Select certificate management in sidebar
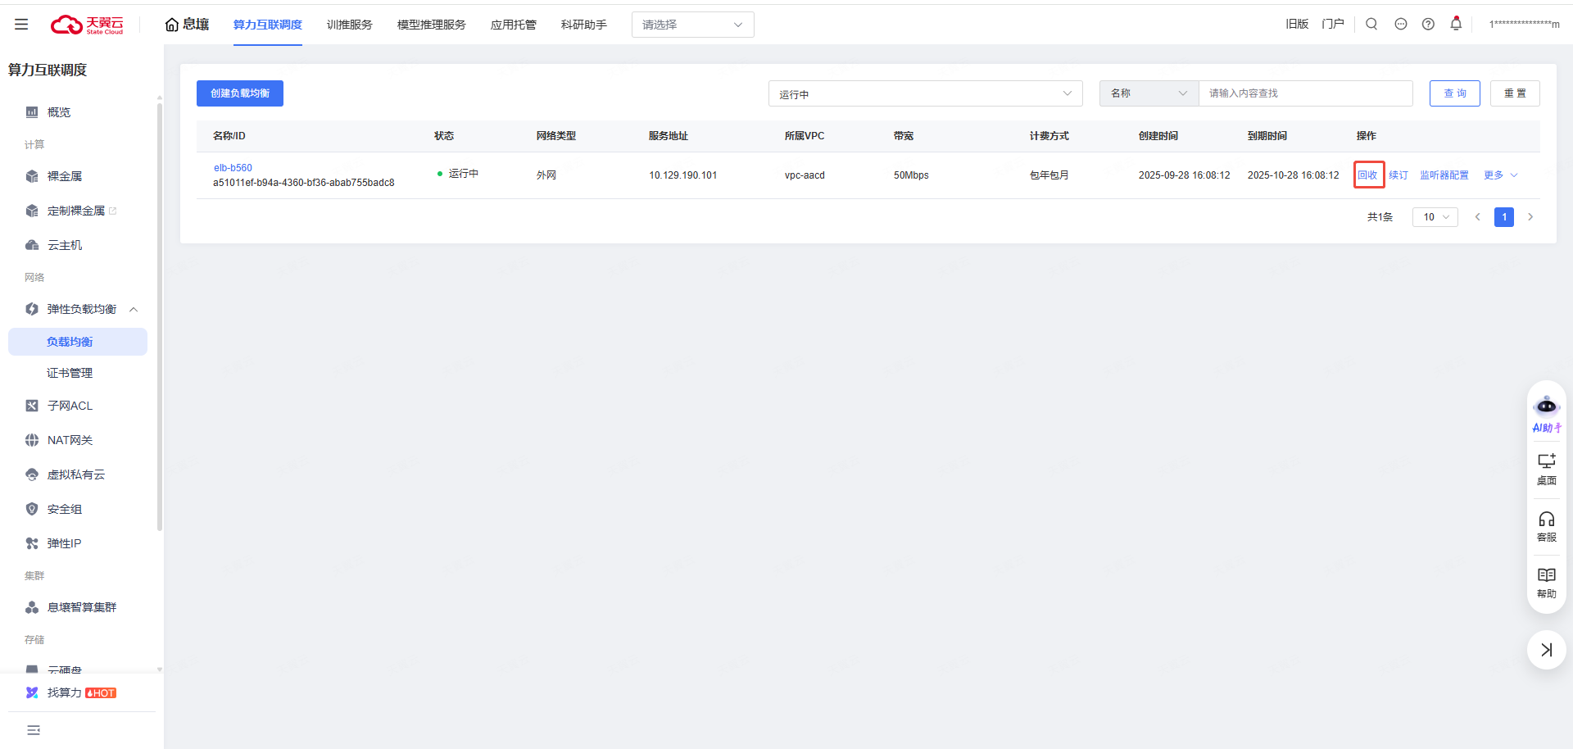Viewport: 1573px width, 749px height. click(70, 373)
